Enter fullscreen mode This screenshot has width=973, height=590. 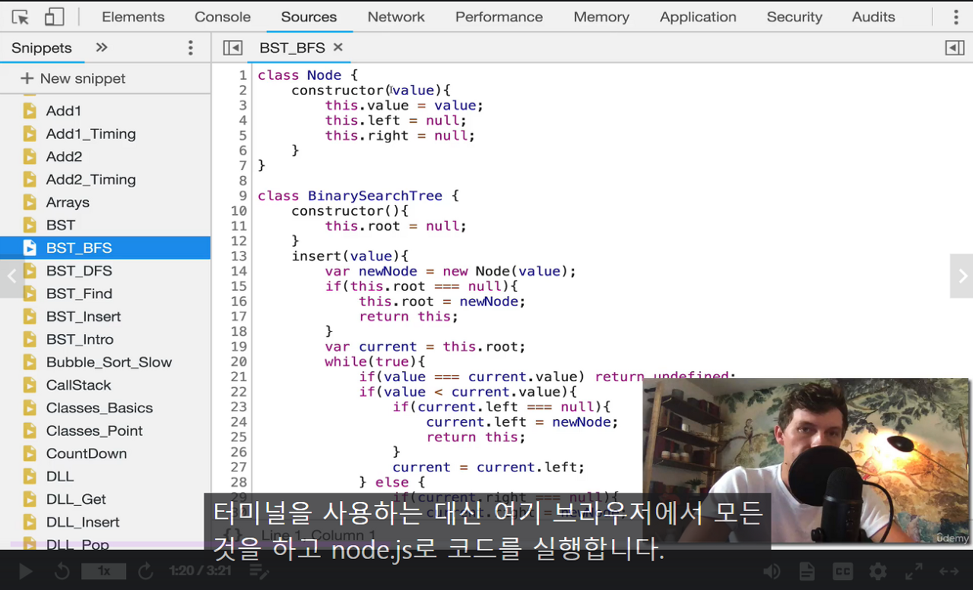(x=914, y=571)
